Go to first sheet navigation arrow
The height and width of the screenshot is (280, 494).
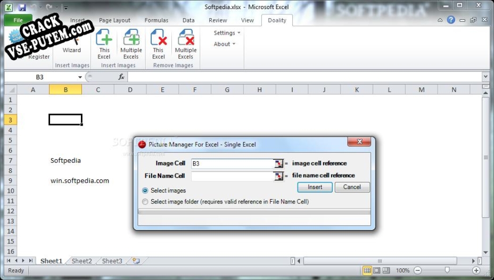point(9,261)
